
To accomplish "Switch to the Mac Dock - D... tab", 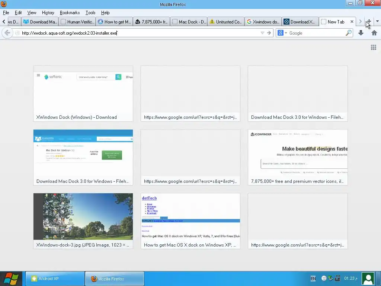I will [189, 22].
